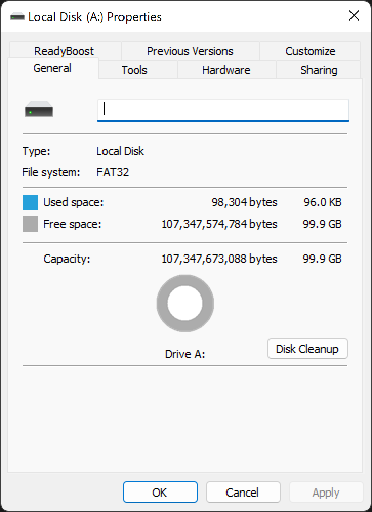
Task: Click the Apply button
Action: click(x=326, y=492)
